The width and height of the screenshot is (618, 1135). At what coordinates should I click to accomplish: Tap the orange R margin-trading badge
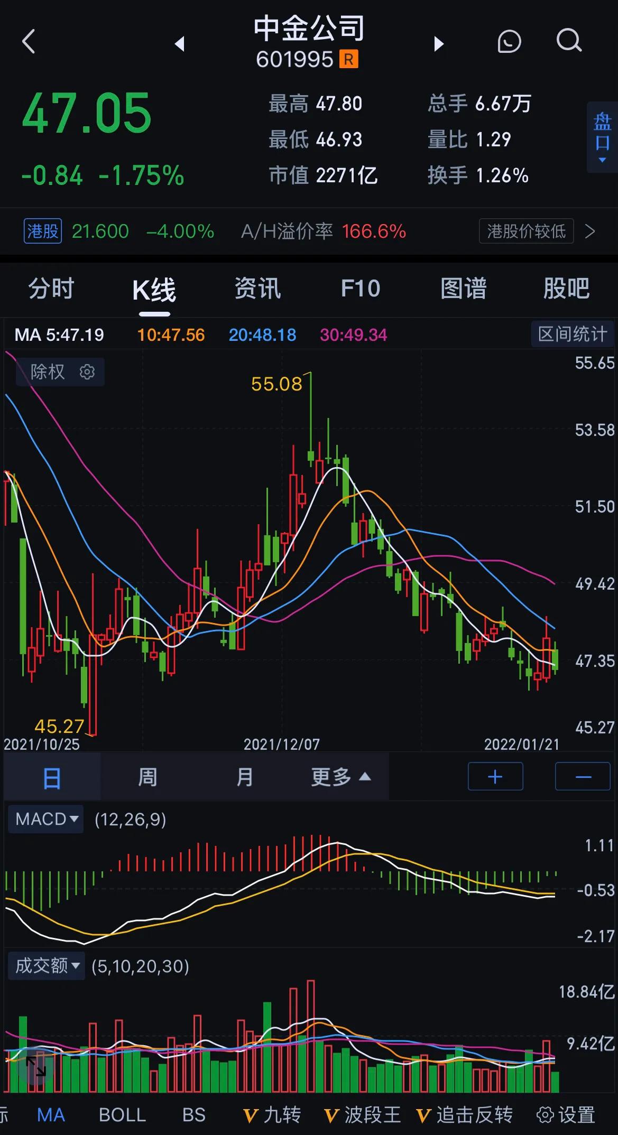point(349,59)
